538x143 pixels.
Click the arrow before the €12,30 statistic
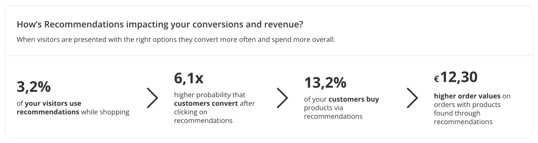point(412,98)
